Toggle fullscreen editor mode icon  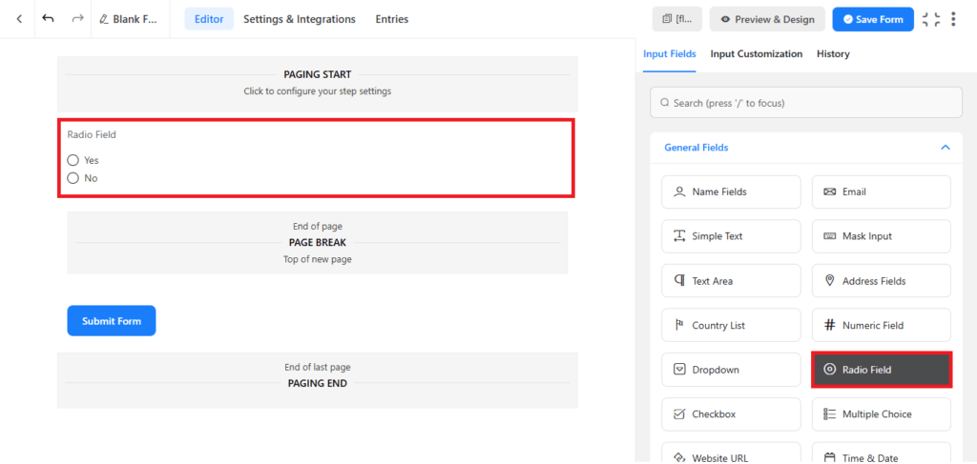click(x=931, y=19)
